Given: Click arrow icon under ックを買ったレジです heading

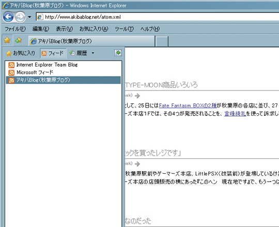Looking at the screenshot, I should (137, 164).
